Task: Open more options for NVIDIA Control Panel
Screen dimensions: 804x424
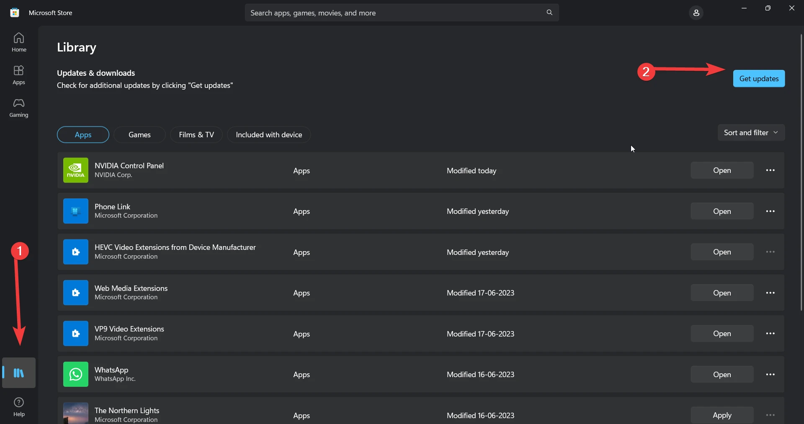Action: [770, 170]
